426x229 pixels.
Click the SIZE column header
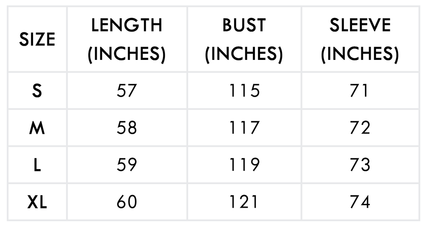(37, 39)
